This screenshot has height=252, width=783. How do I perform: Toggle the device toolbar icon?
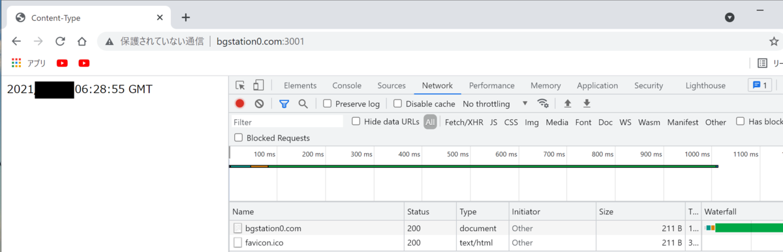click(258, 85)
